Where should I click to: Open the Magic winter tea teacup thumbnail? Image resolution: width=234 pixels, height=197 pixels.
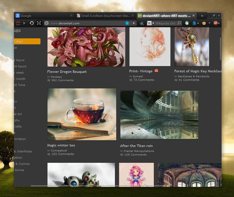[x=82, y=114]
